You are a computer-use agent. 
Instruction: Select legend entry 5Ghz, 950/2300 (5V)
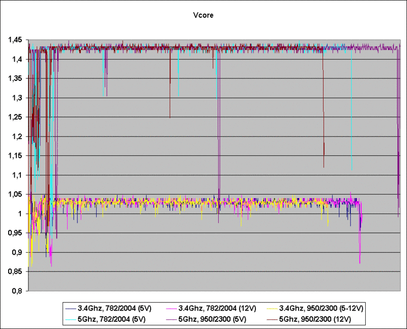coord(206,319)
